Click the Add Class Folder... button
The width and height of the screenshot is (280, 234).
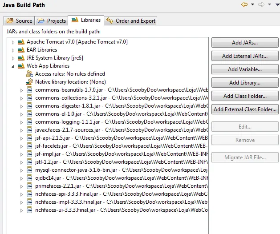coord(245,96)
